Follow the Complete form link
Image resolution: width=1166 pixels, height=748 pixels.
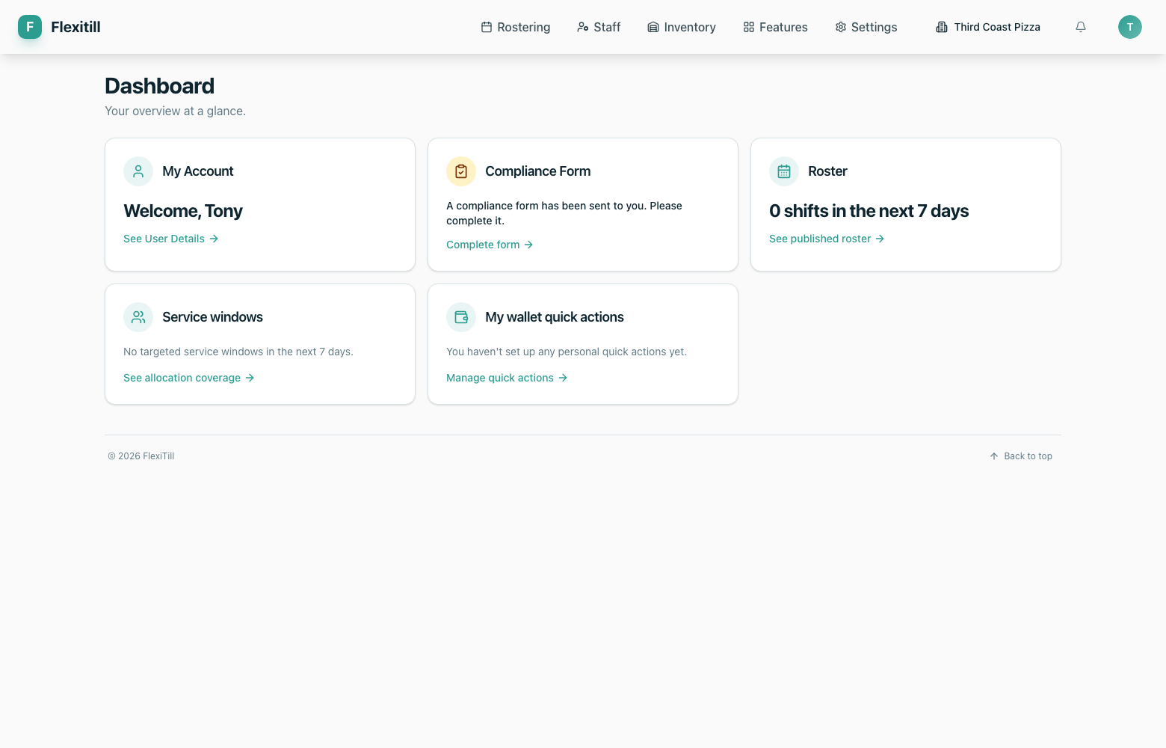490,245
